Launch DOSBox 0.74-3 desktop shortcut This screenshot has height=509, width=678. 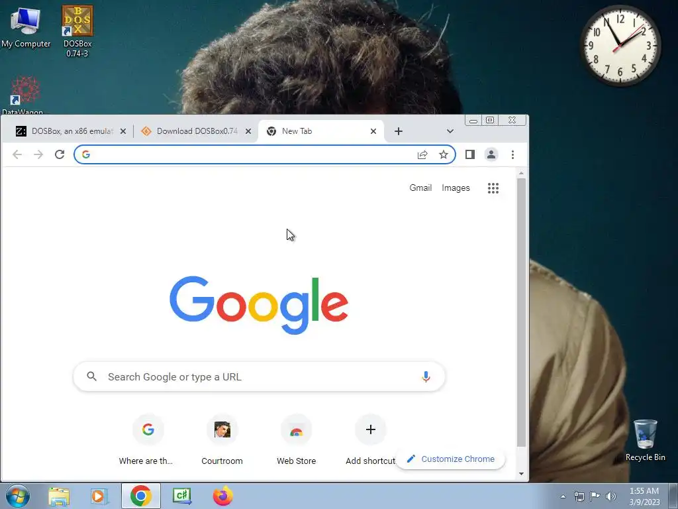pyautogui.click(x=77, y=31)
